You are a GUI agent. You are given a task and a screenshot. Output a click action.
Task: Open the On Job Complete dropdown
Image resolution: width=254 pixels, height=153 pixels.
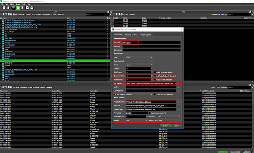pos(139,94)
